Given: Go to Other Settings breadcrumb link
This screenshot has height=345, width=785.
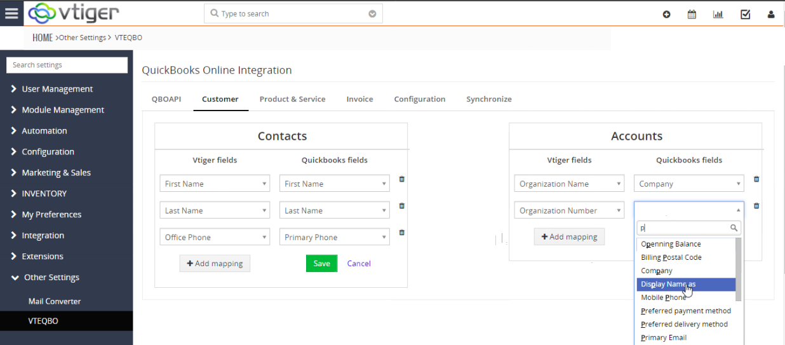Looking at the screenshot, I should click(x=83, y=37).
